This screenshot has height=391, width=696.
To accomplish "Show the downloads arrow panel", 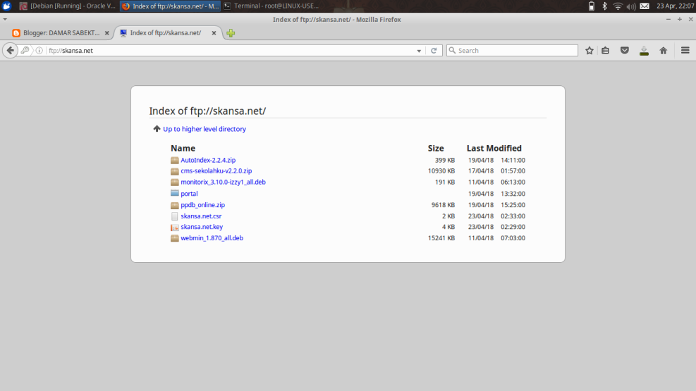I will [644, 51].
